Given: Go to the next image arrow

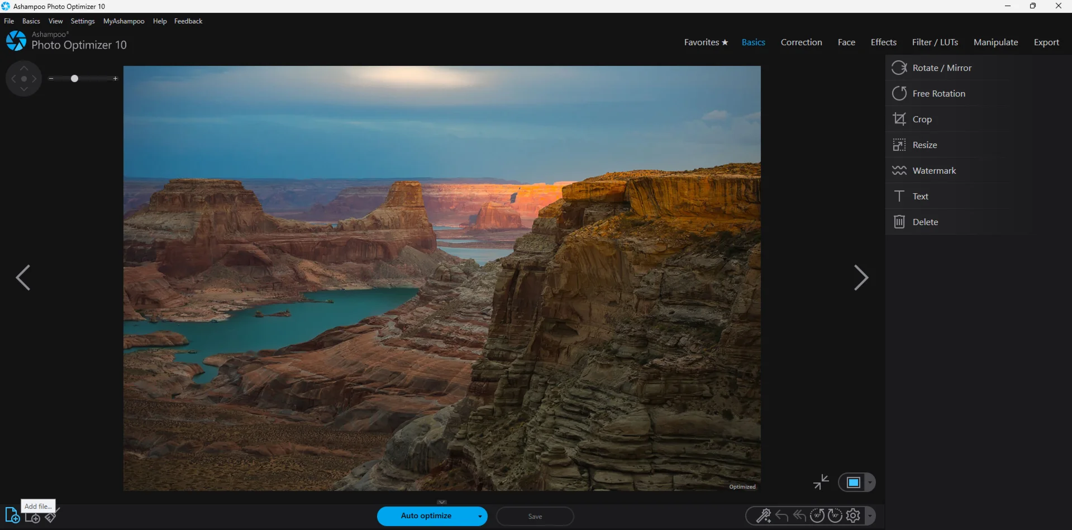Looking at the screenshot, I should (x=861, y=278).
